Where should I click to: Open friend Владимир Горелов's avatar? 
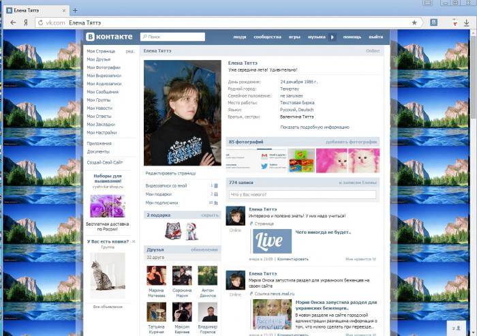(207, 312)
